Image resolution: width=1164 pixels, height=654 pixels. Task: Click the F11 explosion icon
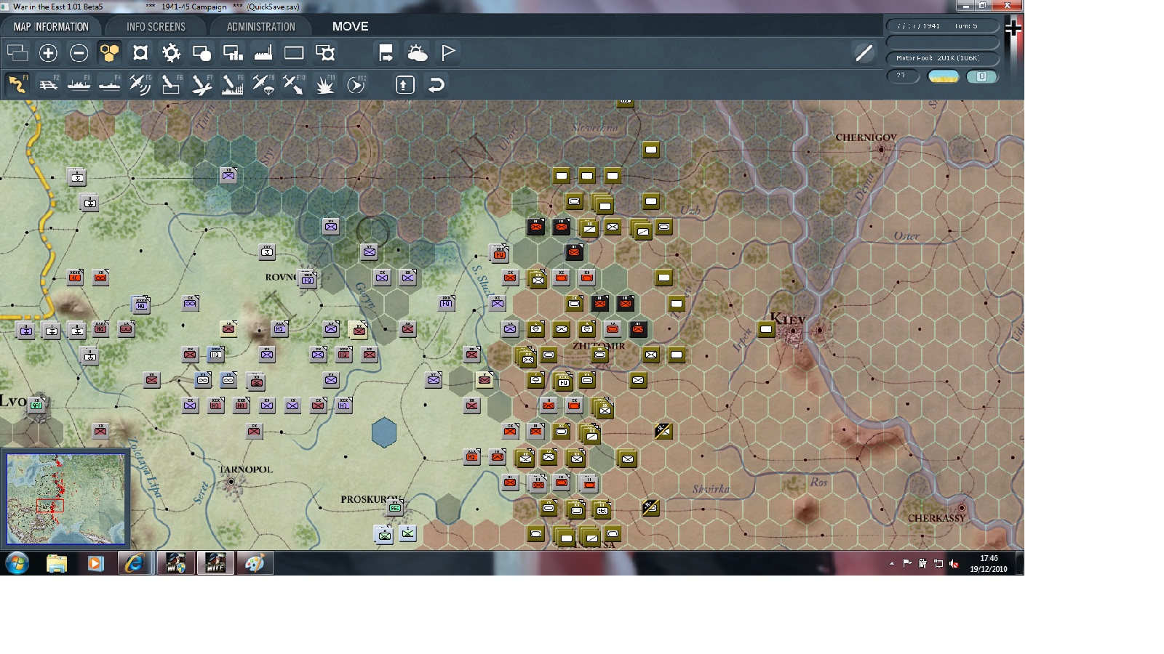click(x=324, y=84)
